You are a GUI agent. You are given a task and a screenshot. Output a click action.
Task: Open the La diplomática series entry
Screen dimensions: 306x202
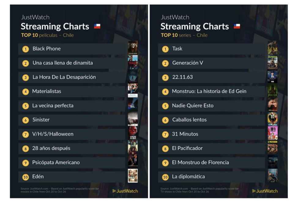pos(188,177)
